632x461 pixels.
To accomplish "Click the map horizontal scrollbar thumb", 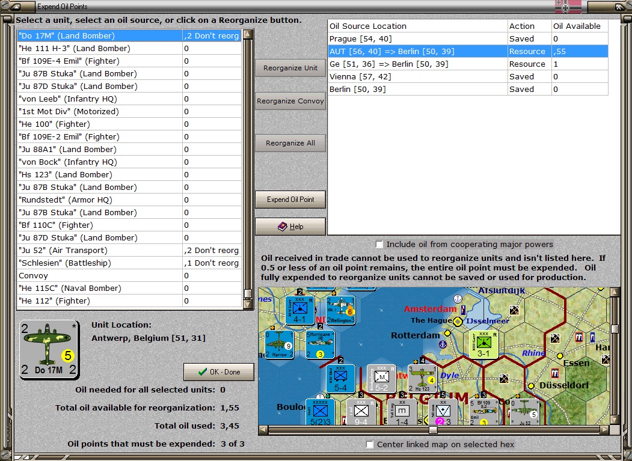I will pyautogui.click(x=433, y=430).
